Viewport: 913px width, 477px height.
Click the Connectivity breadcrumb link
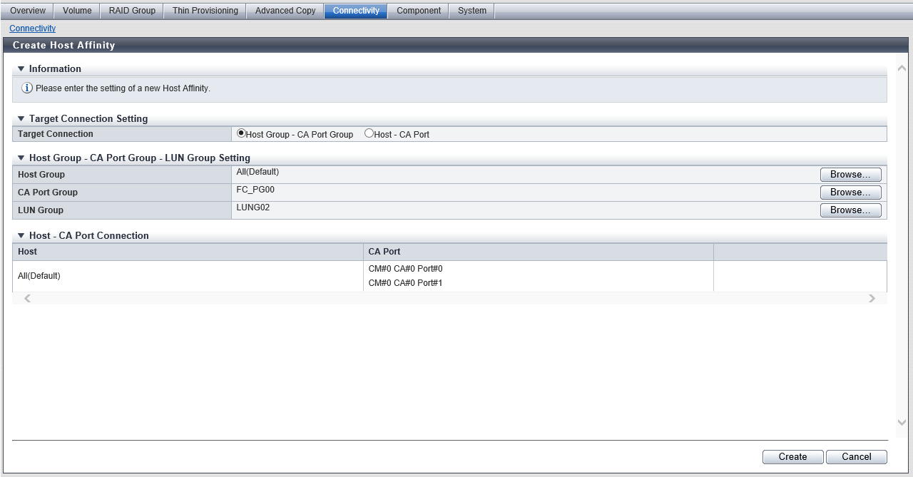tap(32, 29)
